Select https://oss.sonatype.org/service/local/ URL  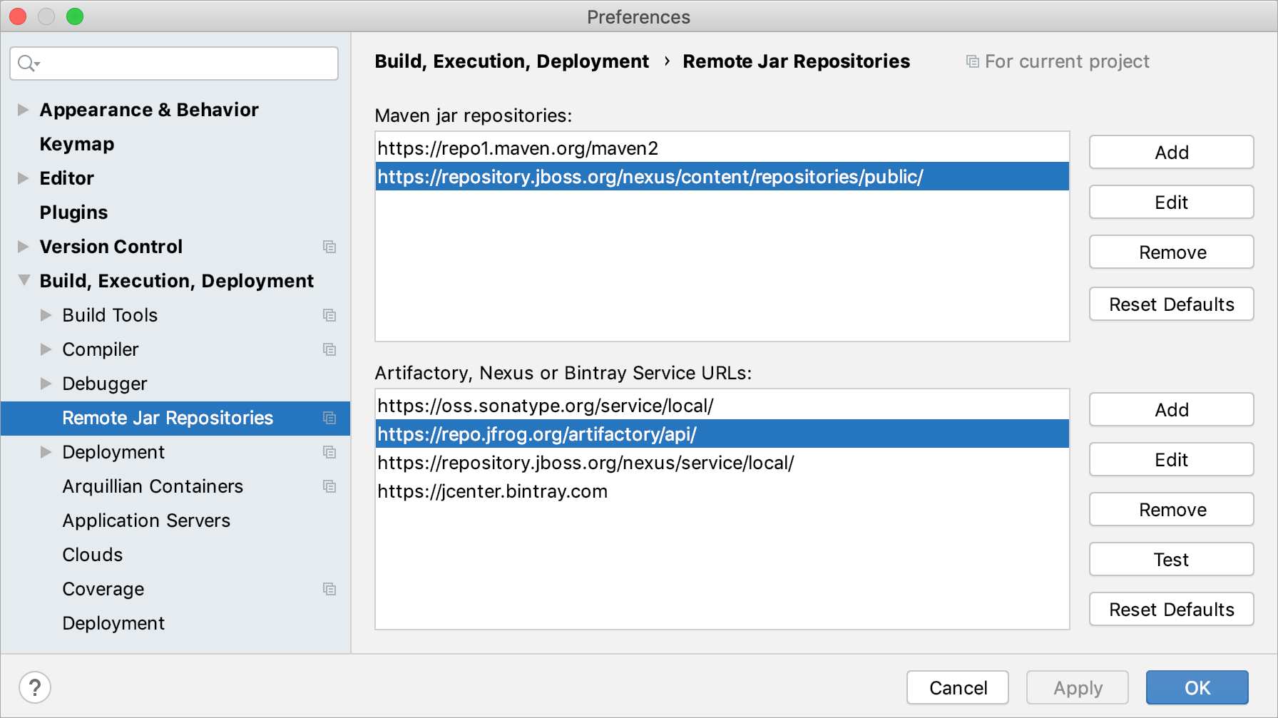tap(722, 405)
